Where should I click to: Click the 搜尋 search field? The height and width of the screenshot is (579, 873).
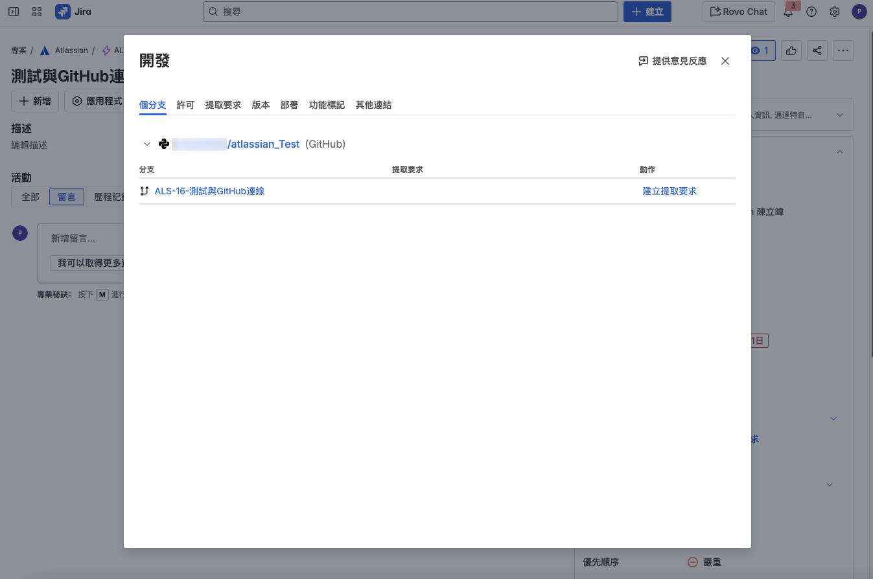pyautogui.click(x=410, y=12)
